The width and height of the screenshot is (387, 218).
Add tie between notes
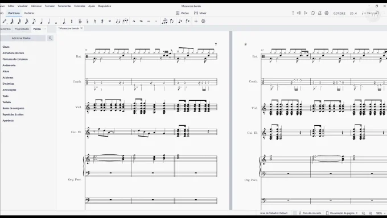point(118,21)
